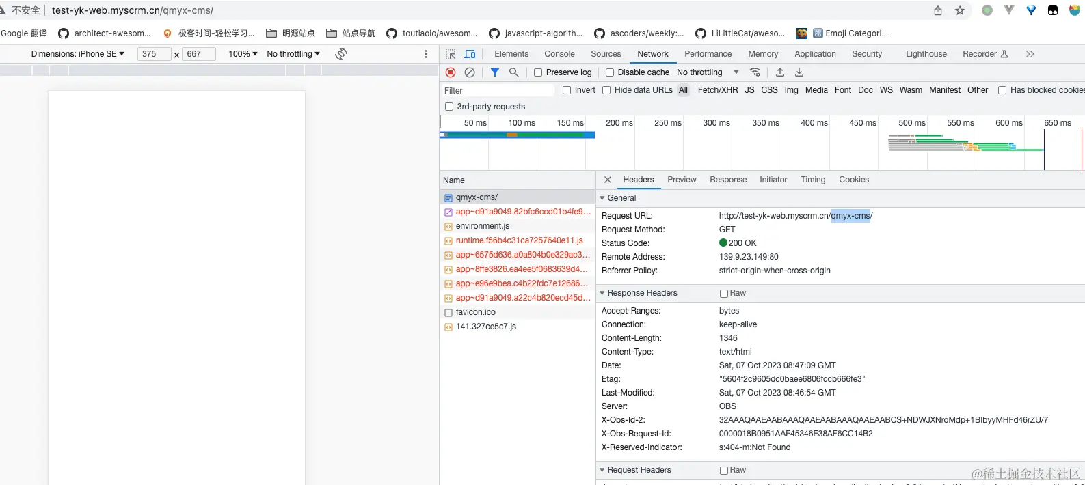Tick 3rd-party requests checkbox
Viewport: 1085px width, 485px height.
tap(449, 107)
